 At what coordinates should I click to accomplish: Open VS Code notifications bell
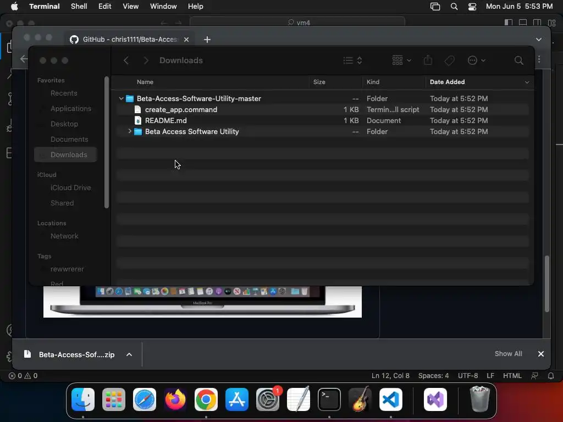tap(551, 376)
